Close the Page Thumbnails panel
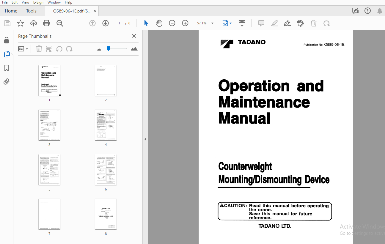 [x=134, y=36]
